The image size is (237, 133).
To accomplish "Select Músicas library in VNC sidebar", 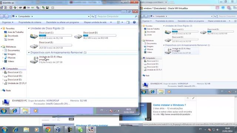I will point(11,58).
